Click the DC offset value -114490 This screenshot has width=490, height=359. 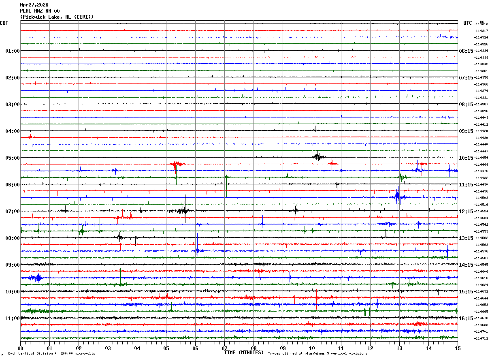[481, 184]
